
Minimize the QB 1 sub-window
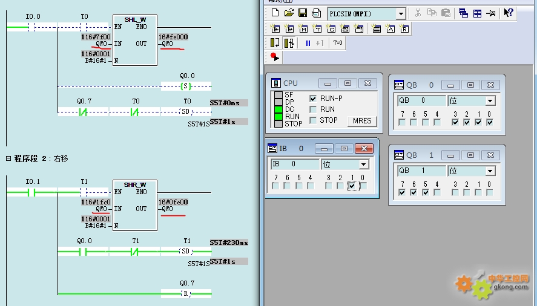pos(450,155)
